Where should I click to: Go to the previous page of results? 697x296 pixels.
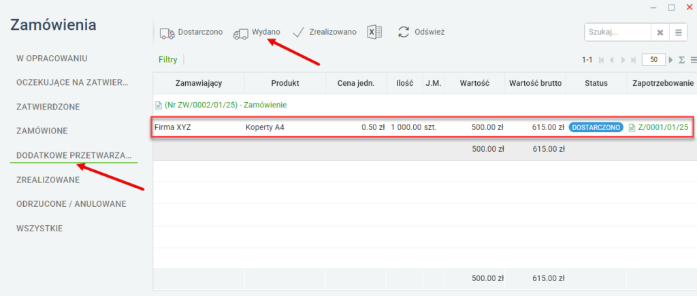612,60
